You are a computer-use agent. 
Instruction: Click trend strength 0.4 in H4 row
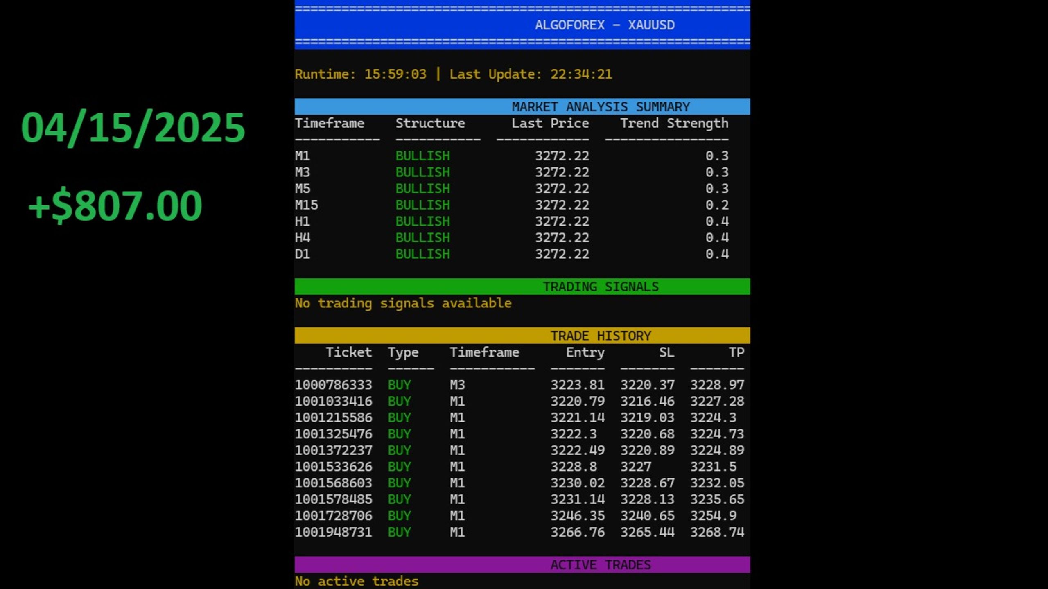[x=717, y=238]
